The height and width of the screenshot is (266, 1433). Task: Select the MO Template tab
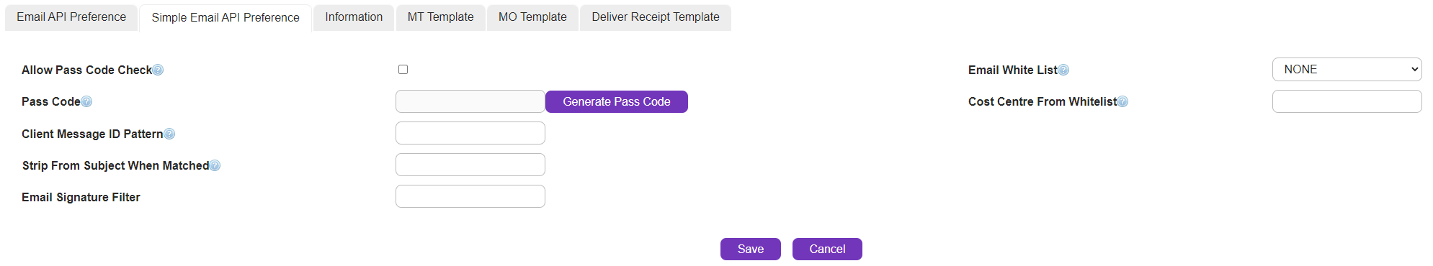(x=532, y=17)
